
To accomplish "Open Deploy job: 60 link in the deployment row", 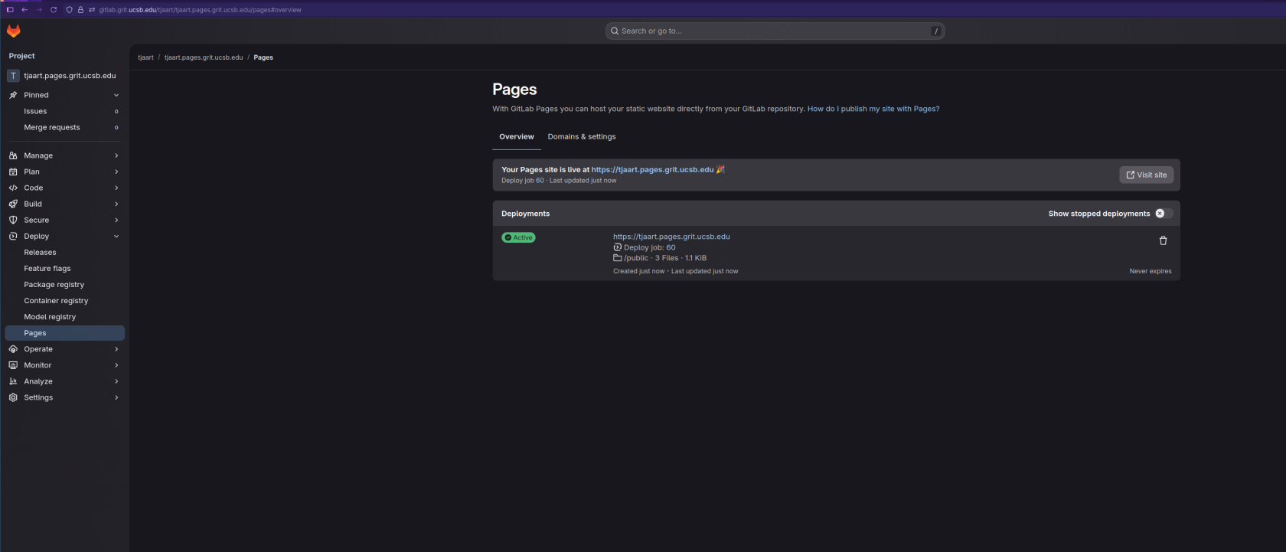I will [671, 247].
